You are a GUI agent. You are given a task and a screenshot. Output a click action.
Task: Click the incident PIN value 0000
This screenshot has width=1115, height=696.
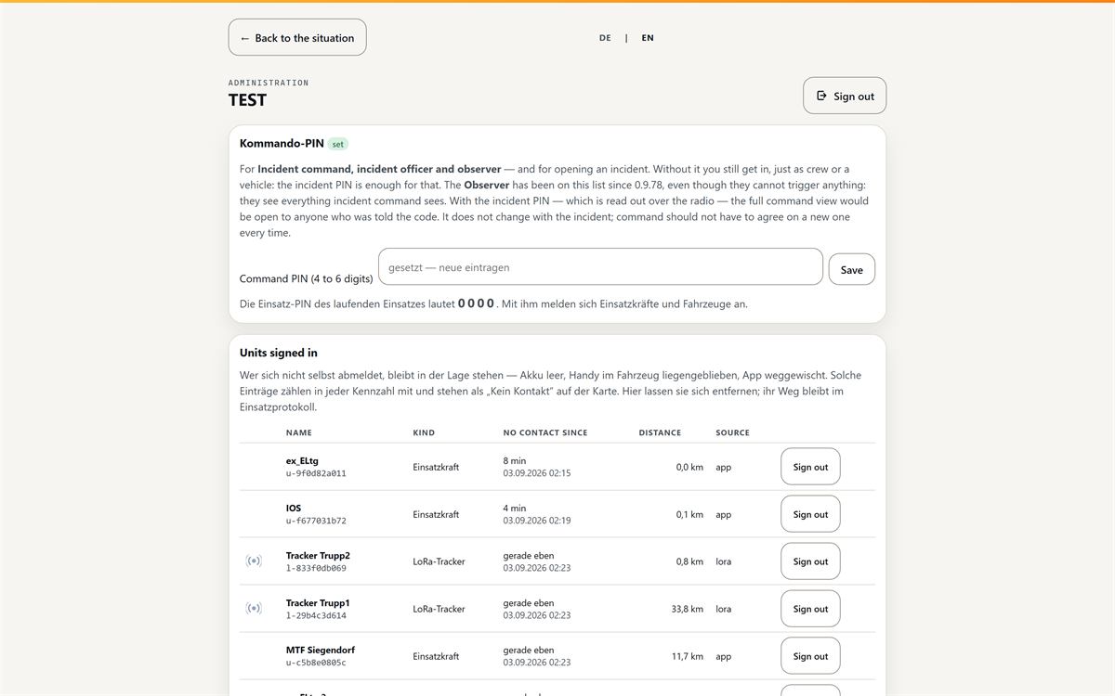476,303
